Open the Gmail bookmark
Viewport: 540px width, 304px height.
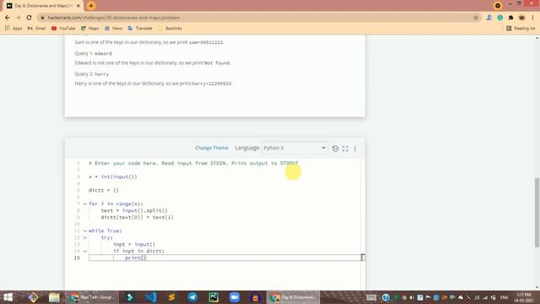(36, 28)
